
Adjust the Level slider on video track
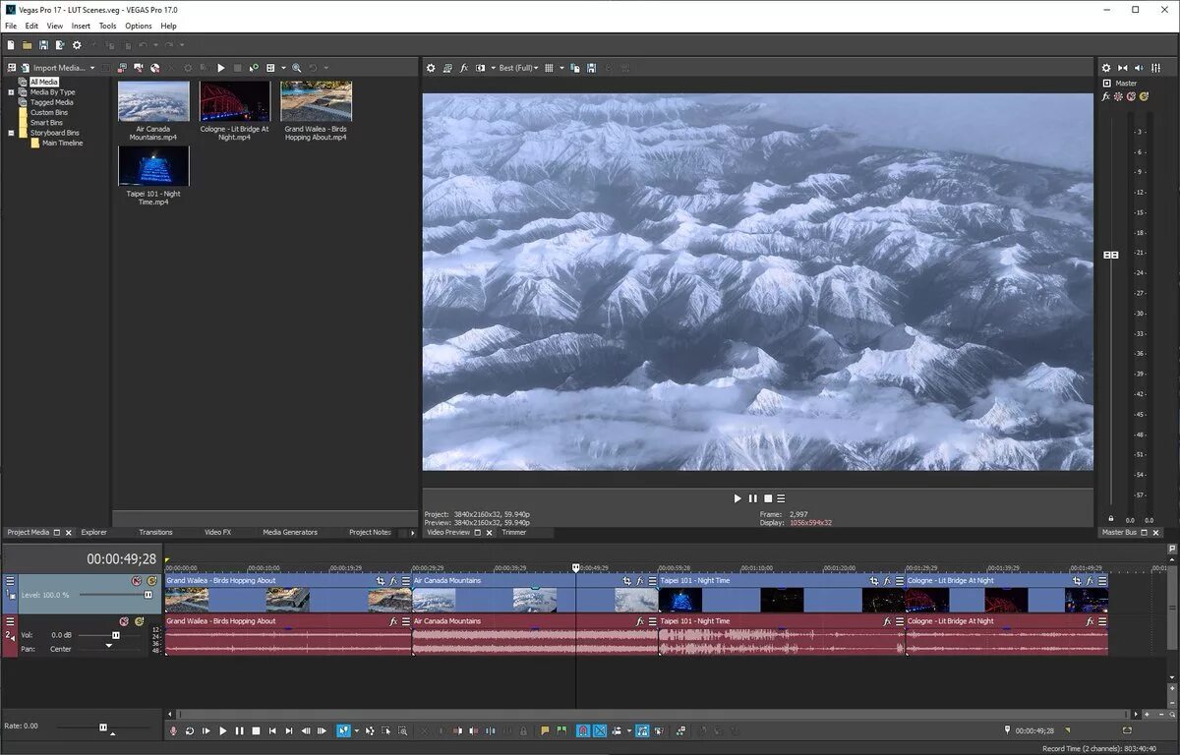(x=148, y=595)
